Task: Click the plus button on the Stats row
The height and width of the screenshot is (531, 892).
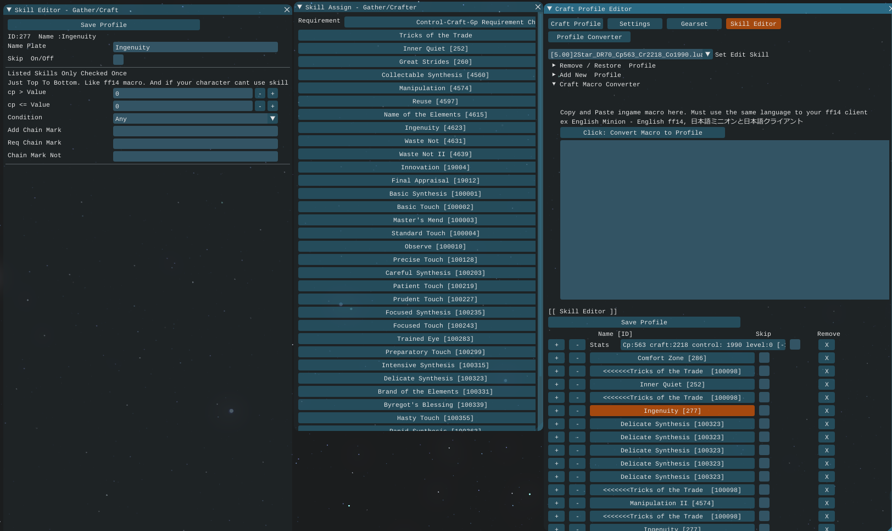Action: [556, 345]
